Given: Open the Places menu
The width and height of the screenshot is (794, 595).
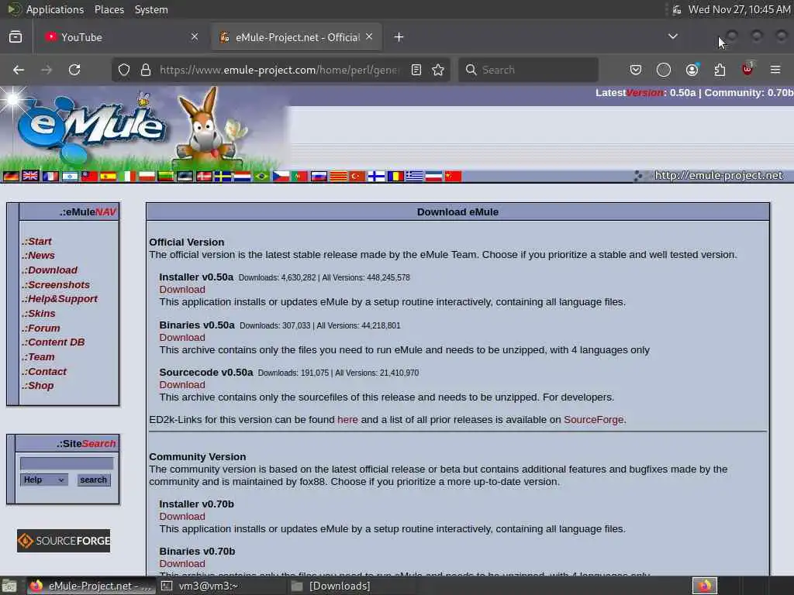Looking at the screenshot, I should [109, 9].
